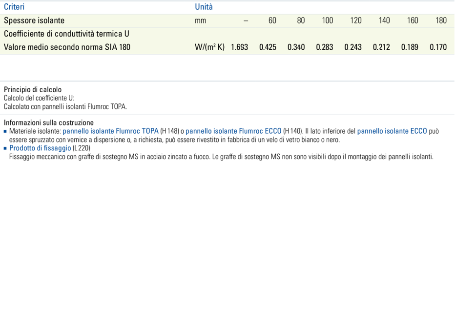Image resolution: width=456 pixels, height=327 pixels.
Task: Open the pannello isolante Flumroc ECCO link
Action: [233, 131]
